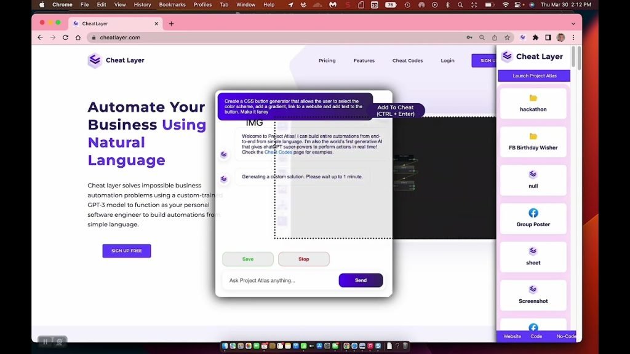Bookmark this page with the star icon
The image size is (630, 354).
click(507, 37)
